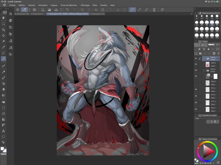Click the delete layer trash icon
Viewport: 221px width, 165px height.
[x=218, y=53]
